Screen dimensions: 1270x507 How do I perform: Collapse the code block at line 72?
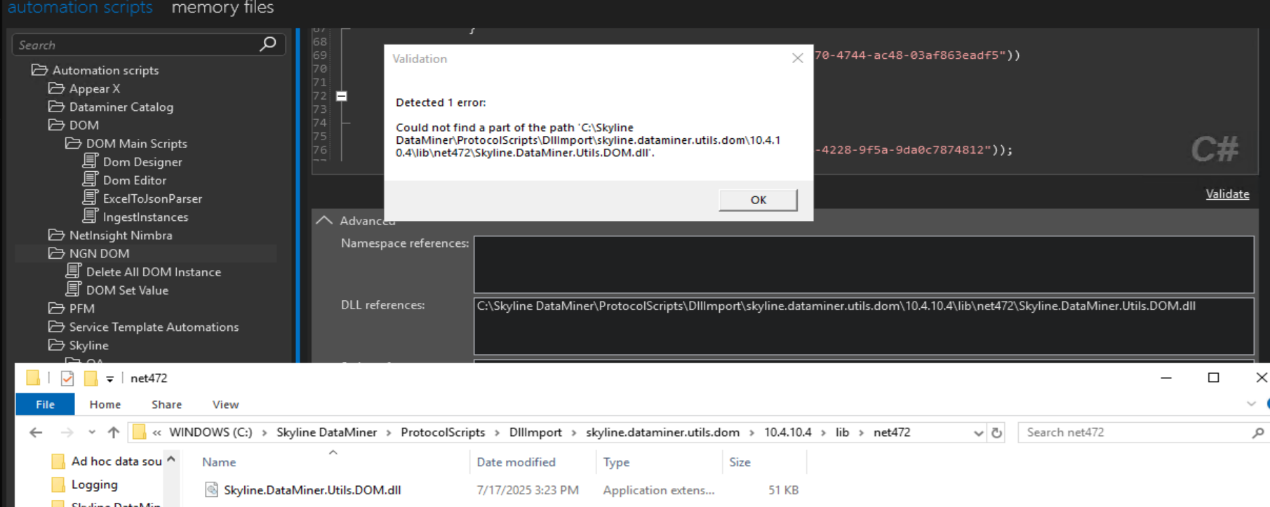(x=342, y=96)
